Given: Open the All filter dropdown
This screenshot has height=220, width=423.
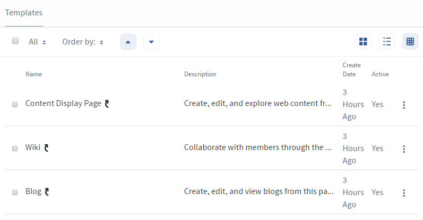Looking at the screenshot, I should click(x=37, y=42).
